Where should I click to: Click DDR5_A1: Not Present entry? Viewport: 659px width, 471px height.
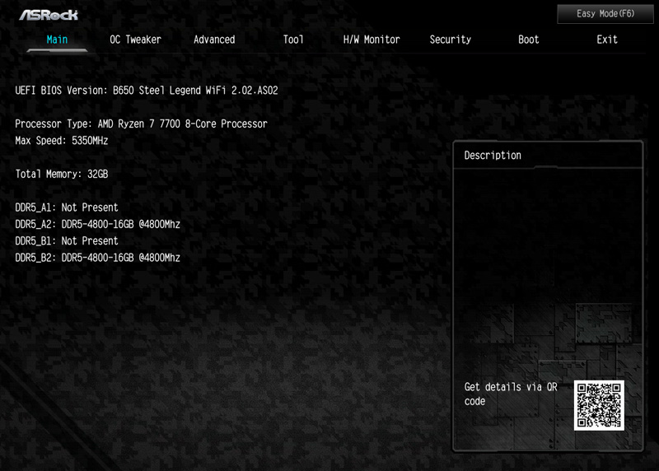point(67,208)
